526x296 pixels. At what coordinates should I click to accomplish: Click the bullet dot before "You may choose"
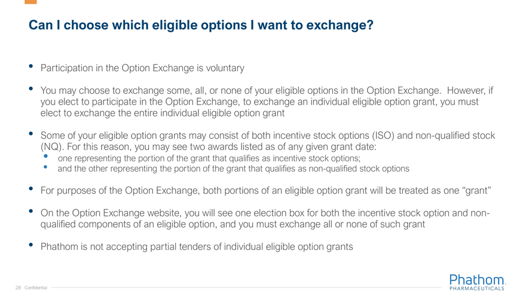click(x=31, y=89)
